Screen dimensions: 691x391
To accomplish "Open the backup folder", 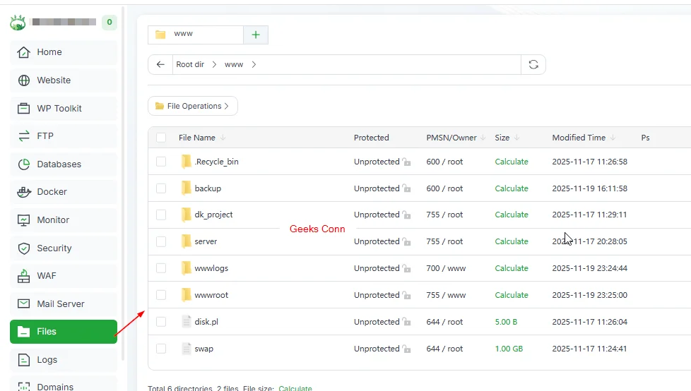I will point(208,188).
